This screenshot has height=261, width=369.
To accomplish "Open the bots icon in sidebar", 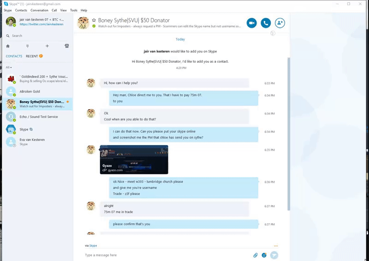I will (66, 46).
